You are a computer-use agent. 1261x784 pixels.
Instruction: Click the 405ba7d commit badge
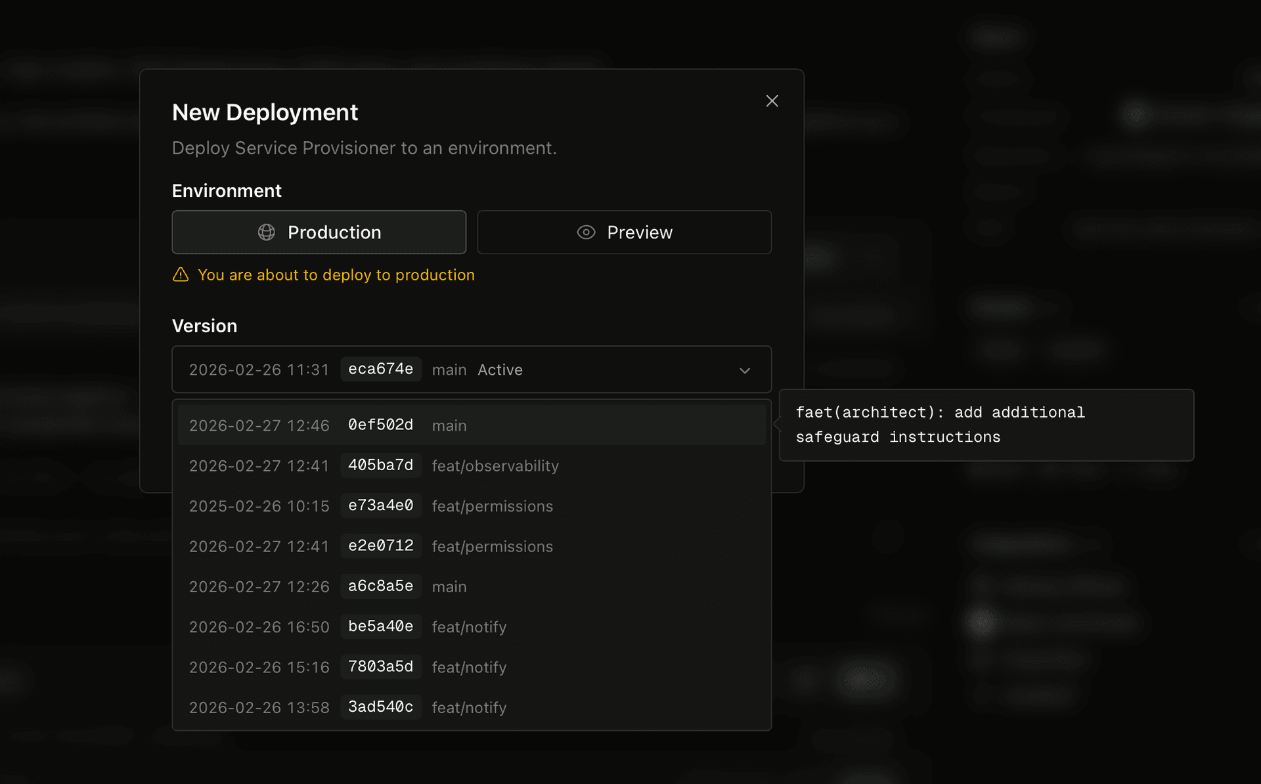[x=380, y=465]
